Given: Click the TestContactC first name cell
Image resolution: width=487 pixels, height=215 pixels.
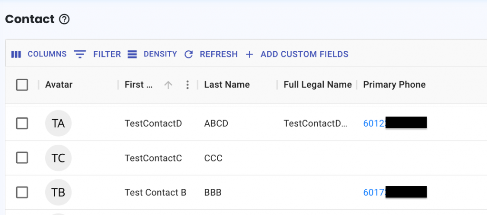Looking at the screenshot, I should click(154, 159).
